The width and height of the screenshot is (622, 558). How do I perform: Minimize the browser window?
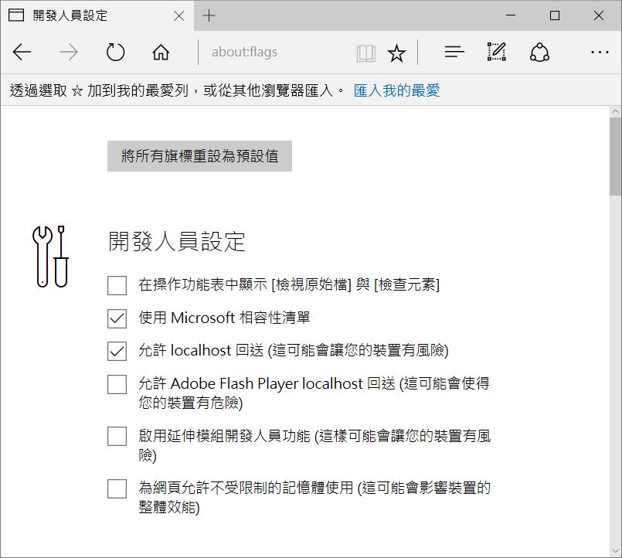pos(511,15)
